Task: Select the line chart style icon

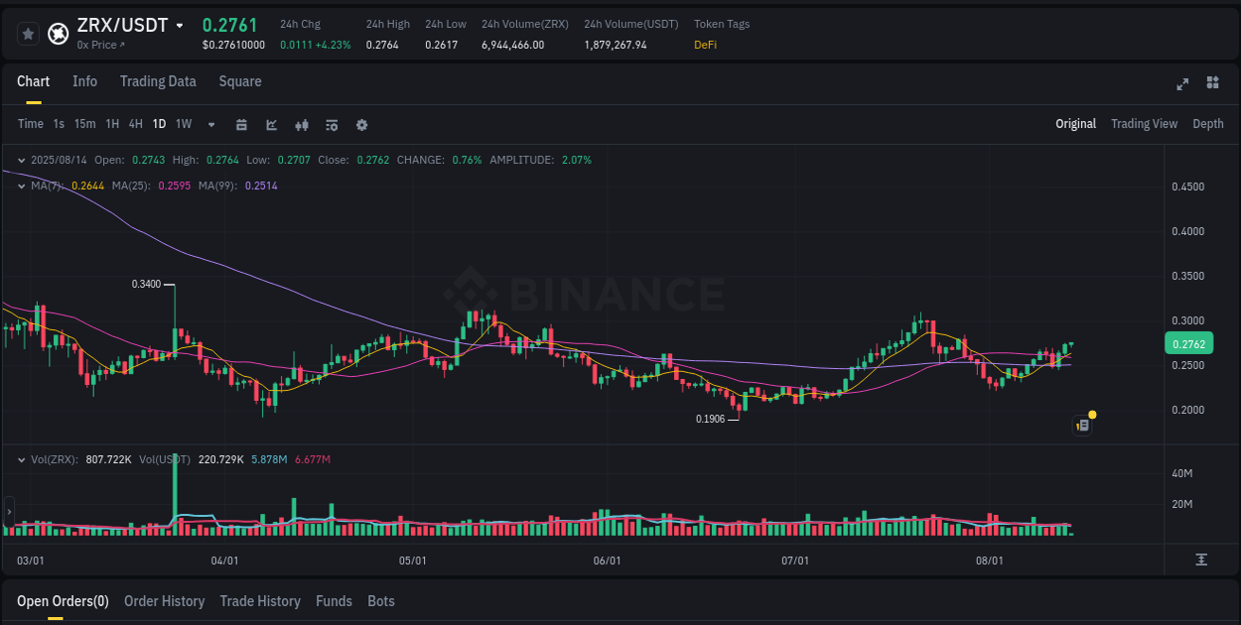Action: click(271, 125)
